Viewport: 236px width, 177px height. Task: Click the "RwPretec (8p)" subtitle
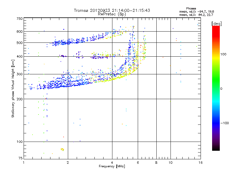tap(112, 14)
